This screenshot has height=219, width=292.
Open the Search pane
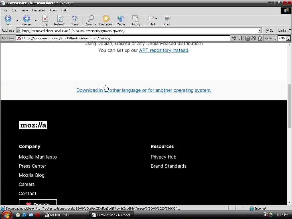pos(91,20)
